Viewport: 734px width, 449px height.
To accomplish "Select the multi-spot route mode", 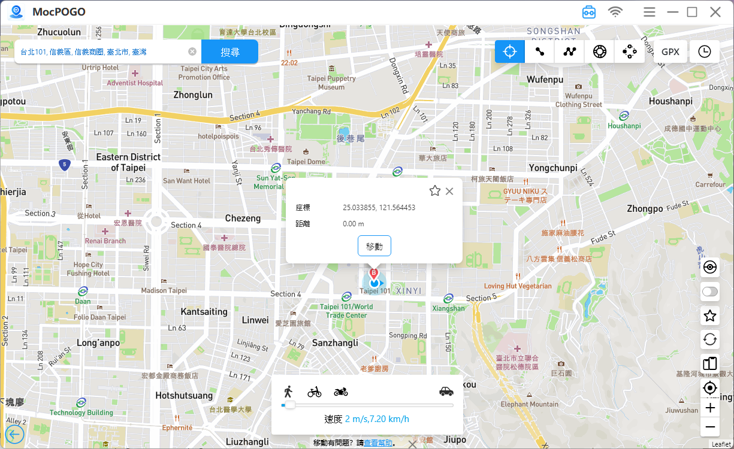I will (569, 51).
